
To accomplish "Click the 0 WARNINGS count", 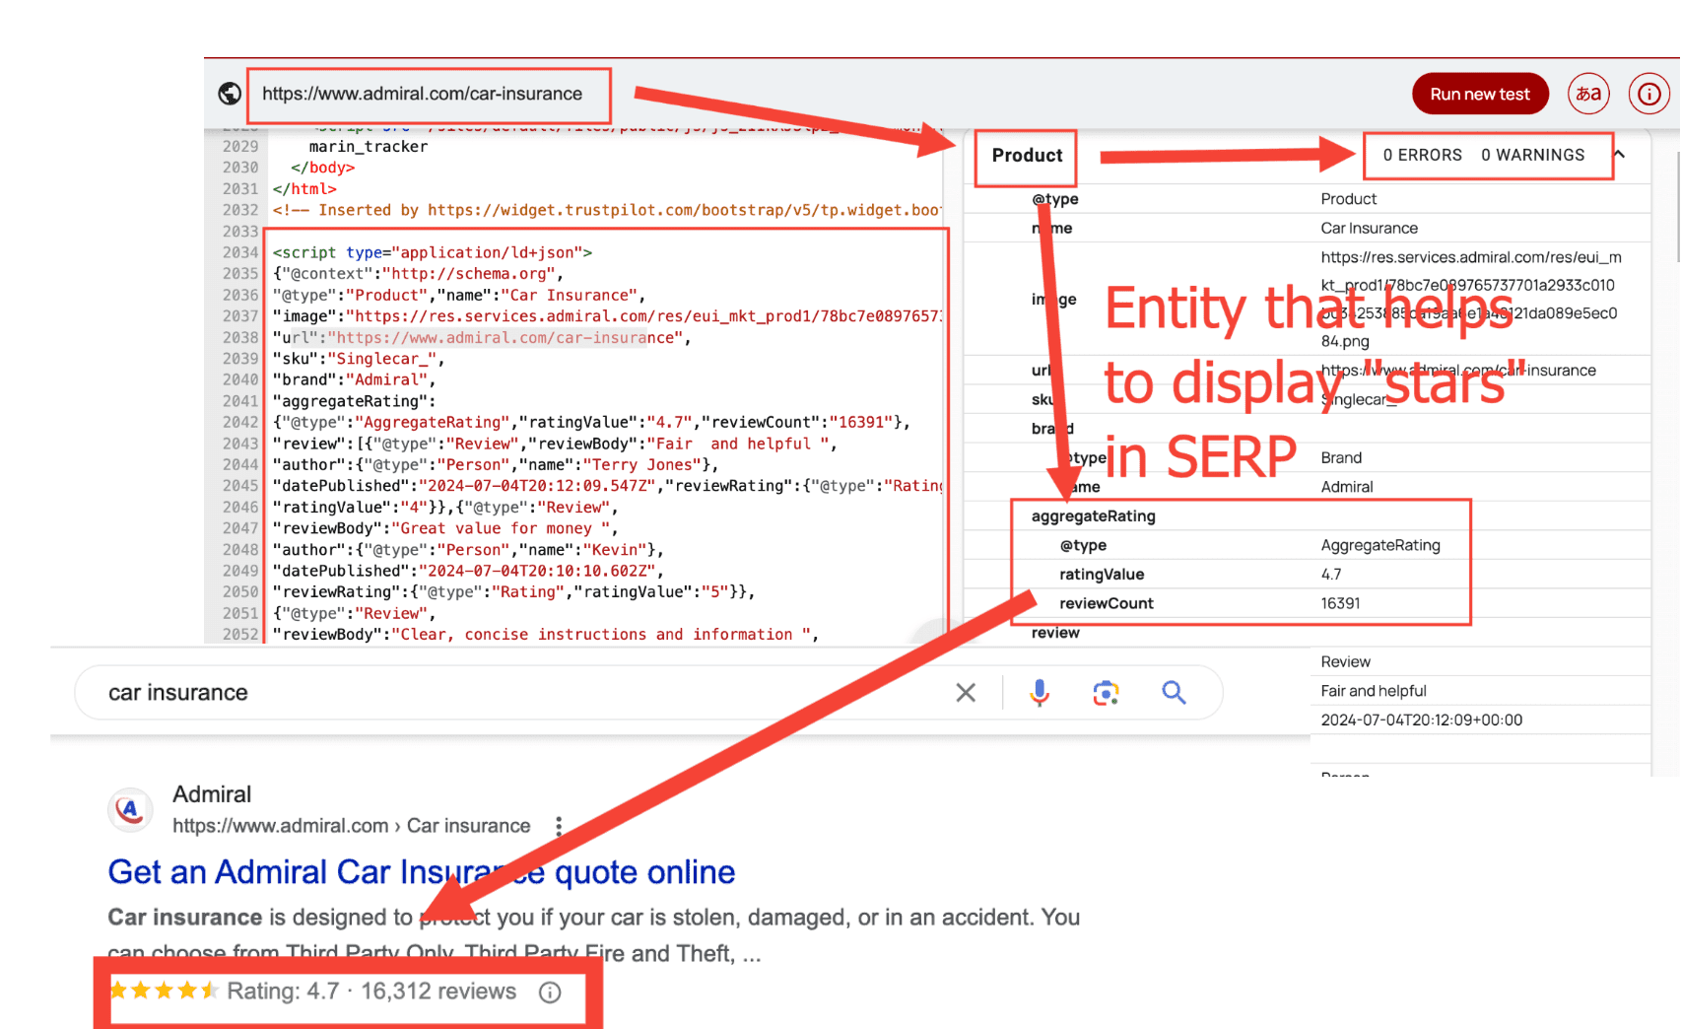I will tap(1532, 156).
